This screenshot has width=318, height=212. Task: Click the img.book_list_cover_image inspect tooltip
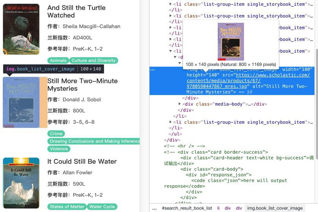[x=54, y=69]
